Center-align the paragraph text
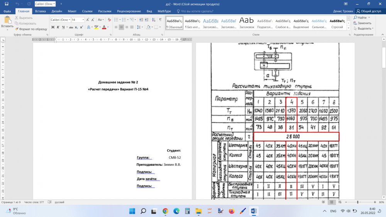 [x=121, y=27]
